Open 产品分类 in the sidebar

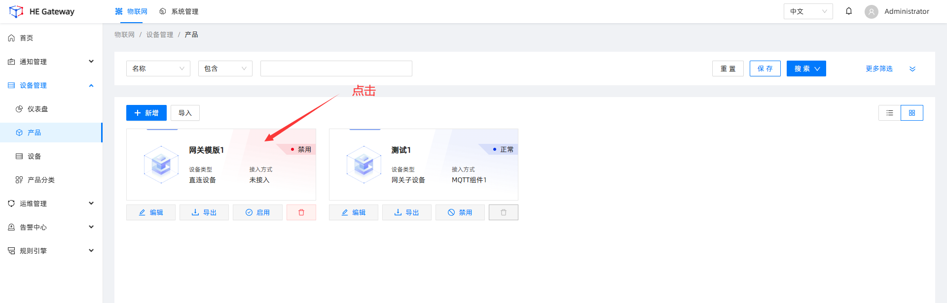(x=51, y=180)
